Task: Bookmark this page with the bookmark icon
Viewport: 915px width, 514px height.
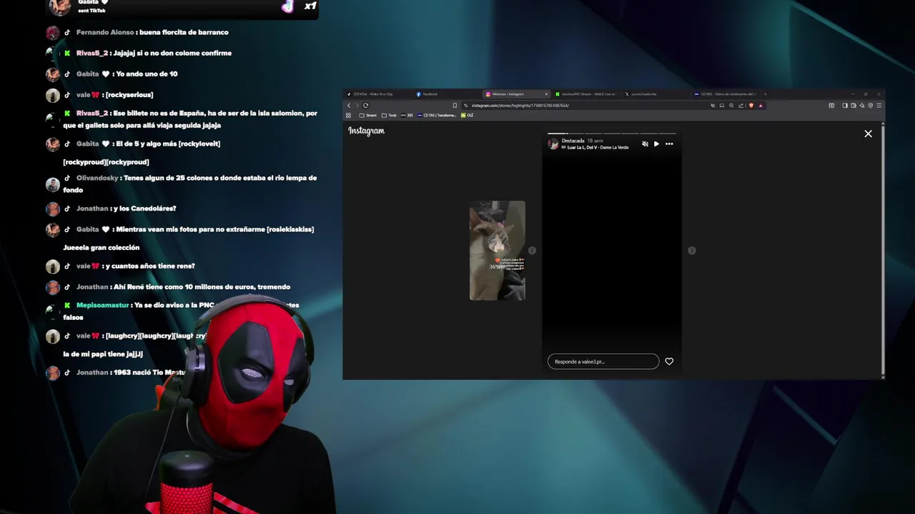Action: (x=455, y=106)
